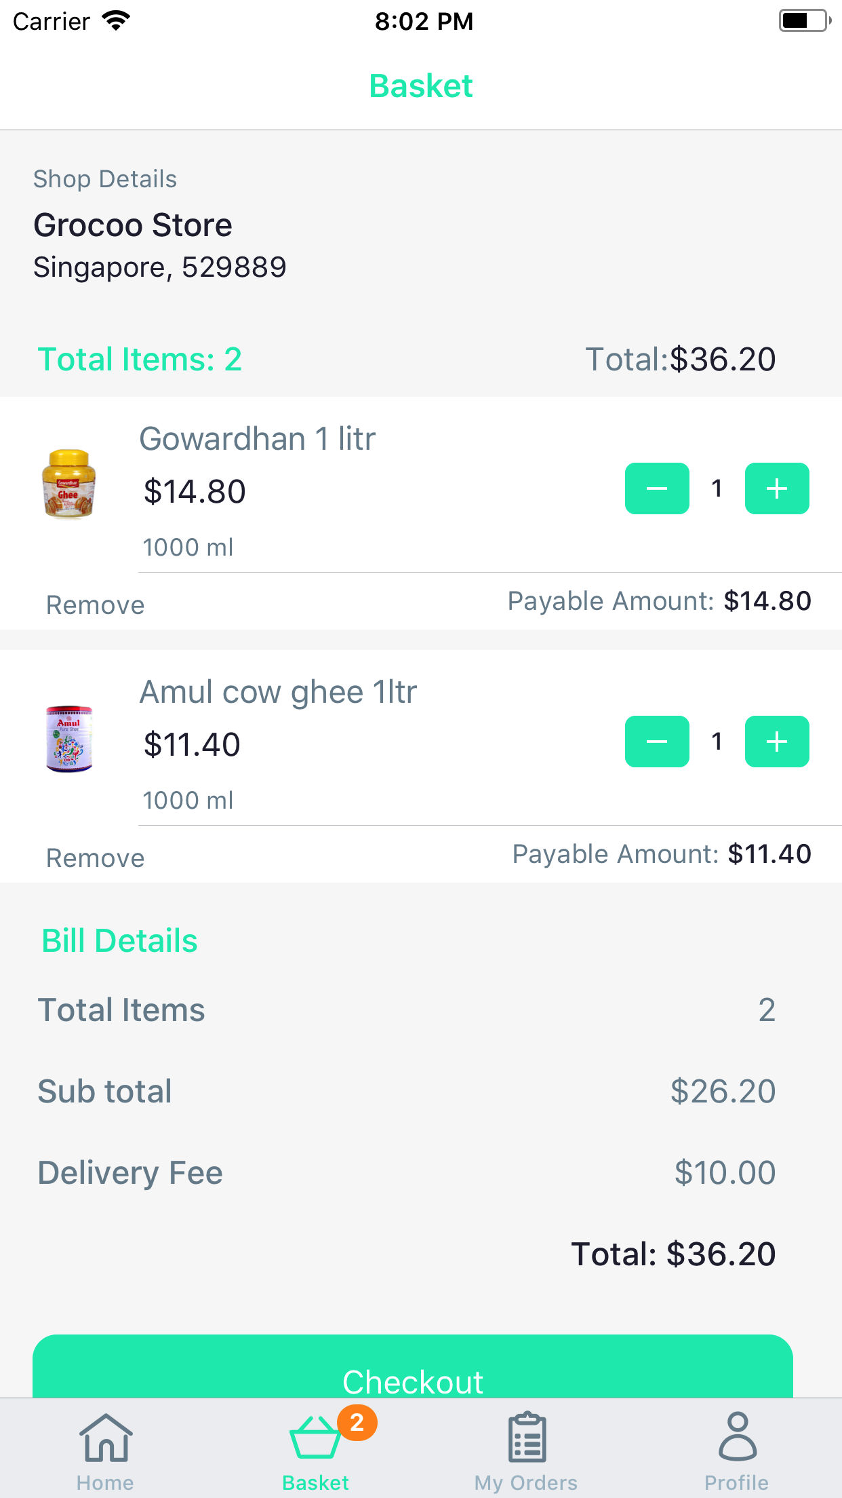Open the Home tab icon
The height and width of the screenshot is (1498, 842).
[x=106, y=1438]
